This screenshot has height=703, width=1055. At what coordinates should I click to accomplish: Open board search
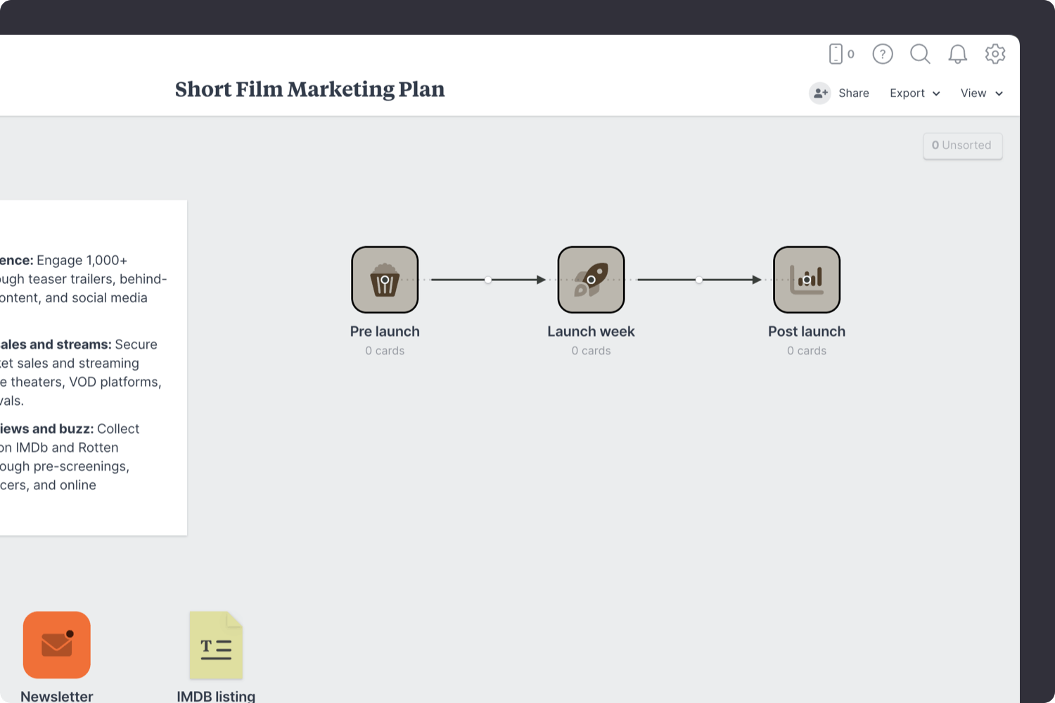coord(920,54)
